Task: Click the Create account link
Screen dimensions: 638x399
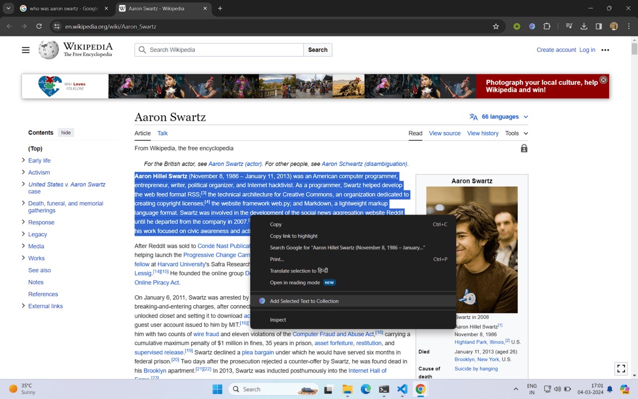Action: pyautogui.click(x=556, y=50)
